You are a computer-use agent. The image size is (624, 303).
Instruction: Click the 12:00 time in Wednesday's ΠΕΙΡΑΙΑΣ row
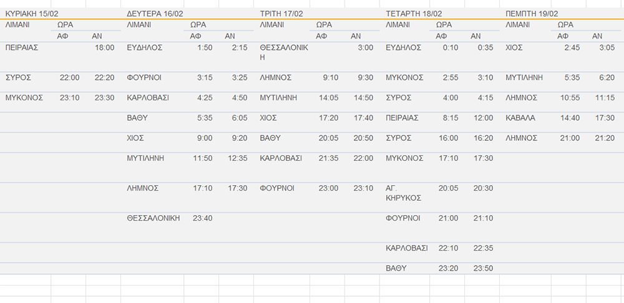(x=483, y=118)
